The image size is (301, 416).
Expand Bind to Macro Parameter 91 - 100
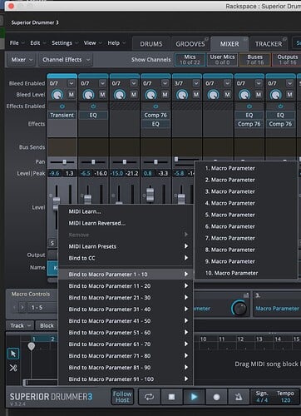pyautogui.click(x=126, y=379)
